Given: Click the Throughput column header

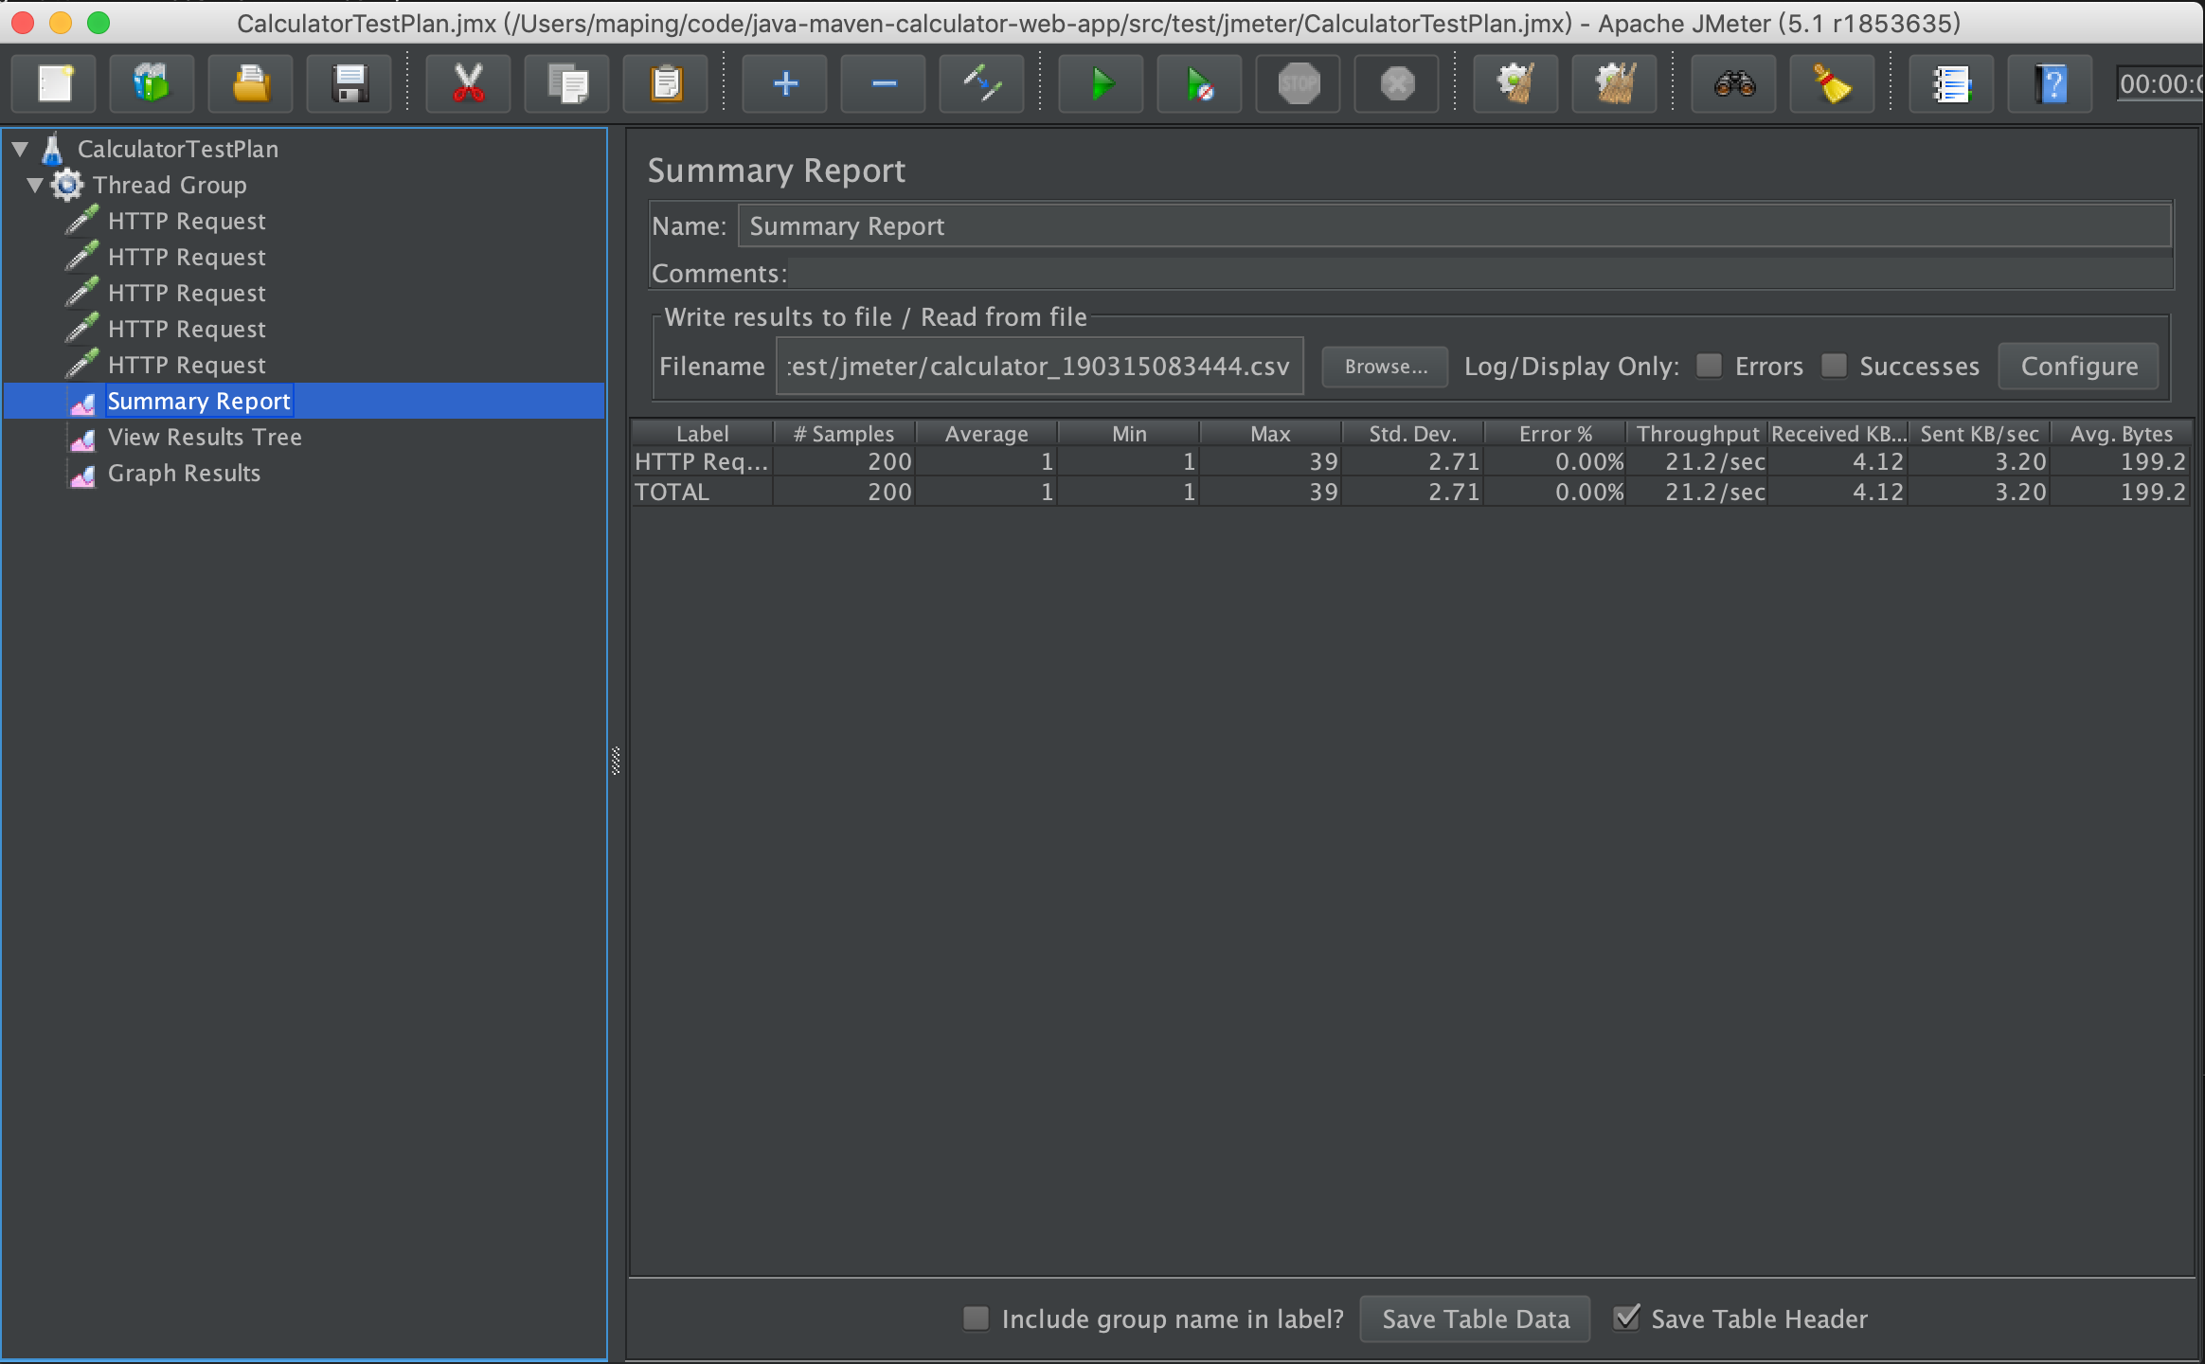Looking at the screenshot, I should click(x=1696, y=434).
